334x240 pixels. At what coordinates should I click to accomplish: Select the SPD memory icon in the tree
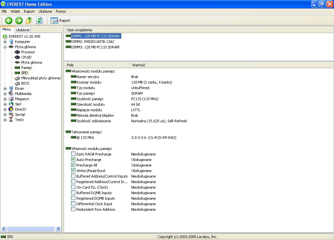[x=17, y=73]
